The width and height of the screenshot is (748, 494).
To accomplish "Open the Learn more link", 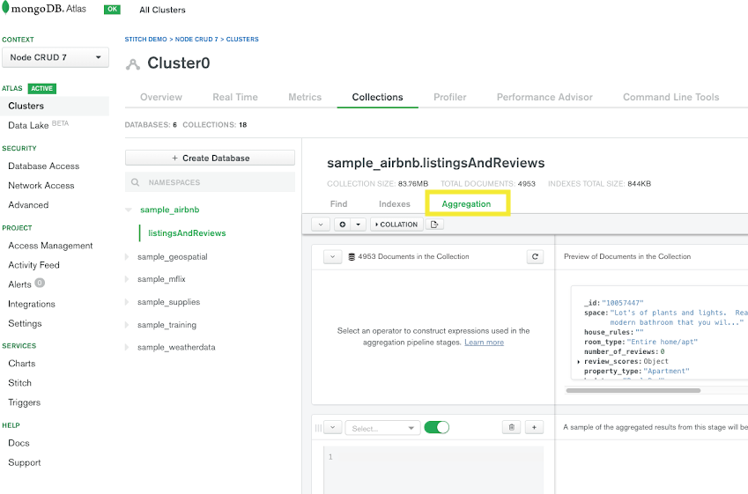I will click(485, 343).
